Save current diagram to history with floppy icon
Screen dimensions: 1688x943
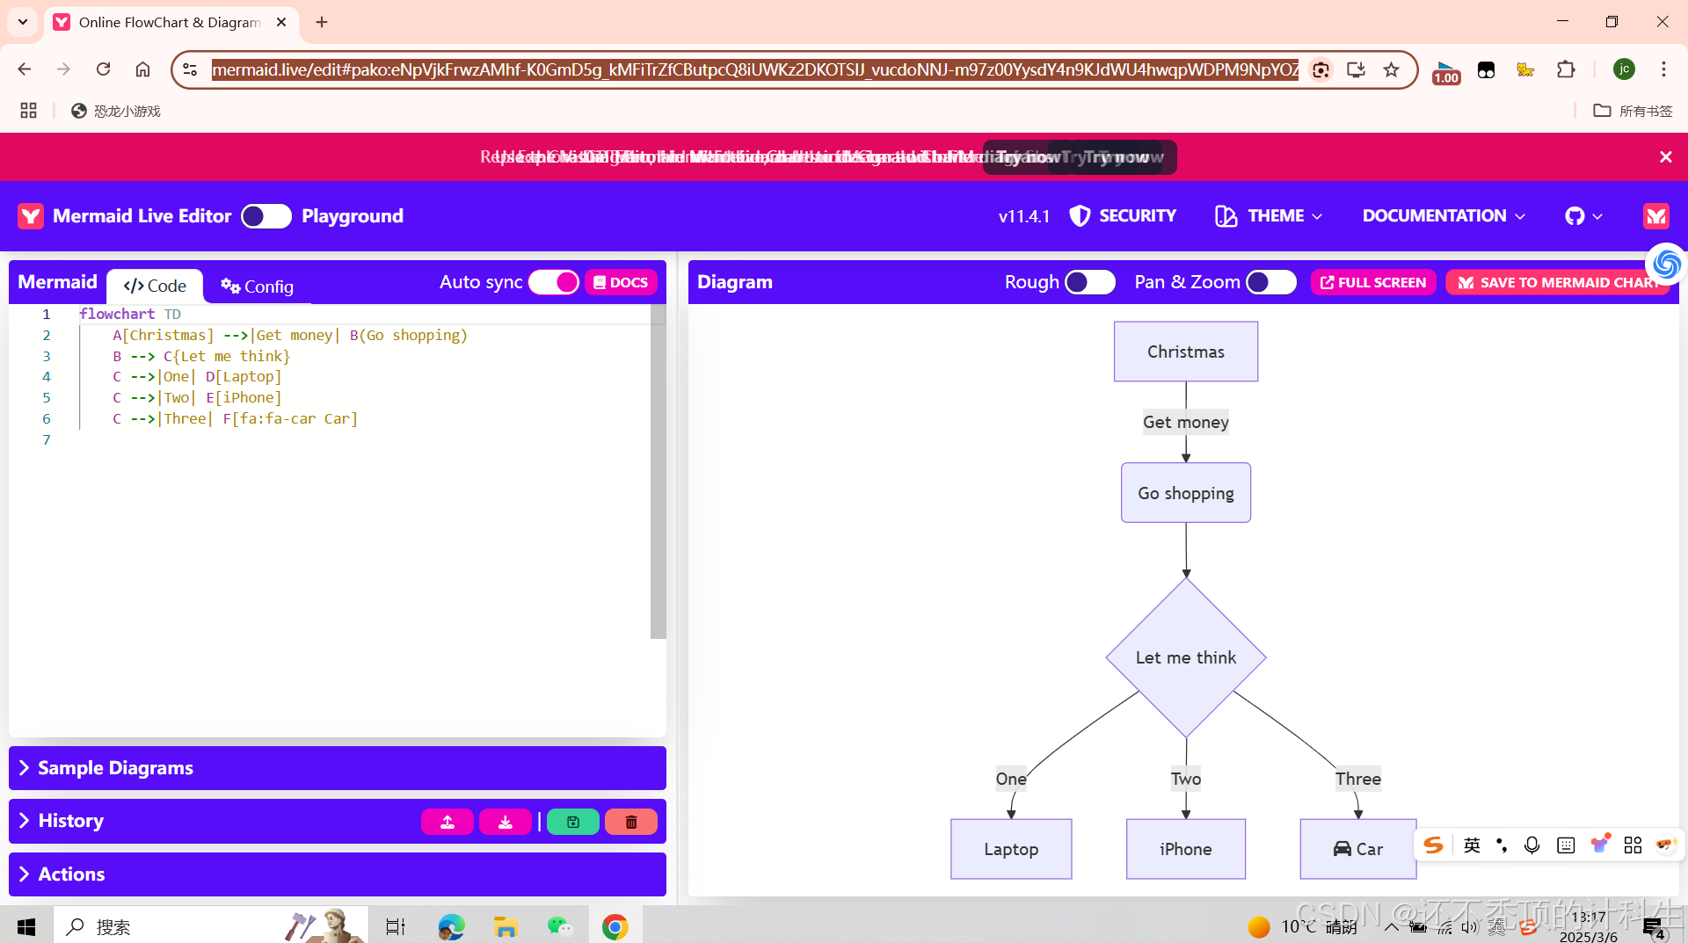[x=572, y=821]
